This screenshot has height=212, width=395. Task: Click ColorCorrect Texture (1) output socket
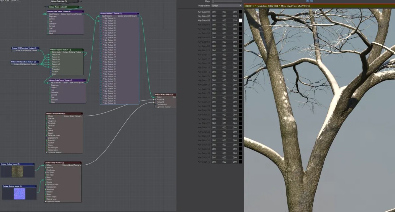[83, 14]
